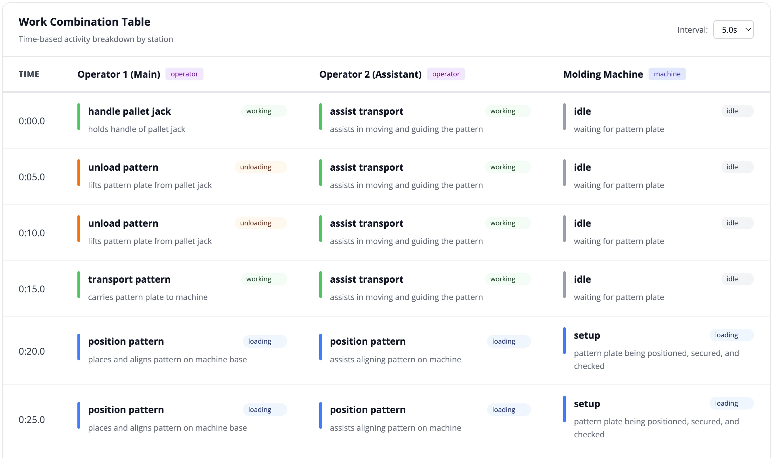Click the transport pattern activity title
The image size is (776, 458).
pyautogui.click(x=129, y=279)
